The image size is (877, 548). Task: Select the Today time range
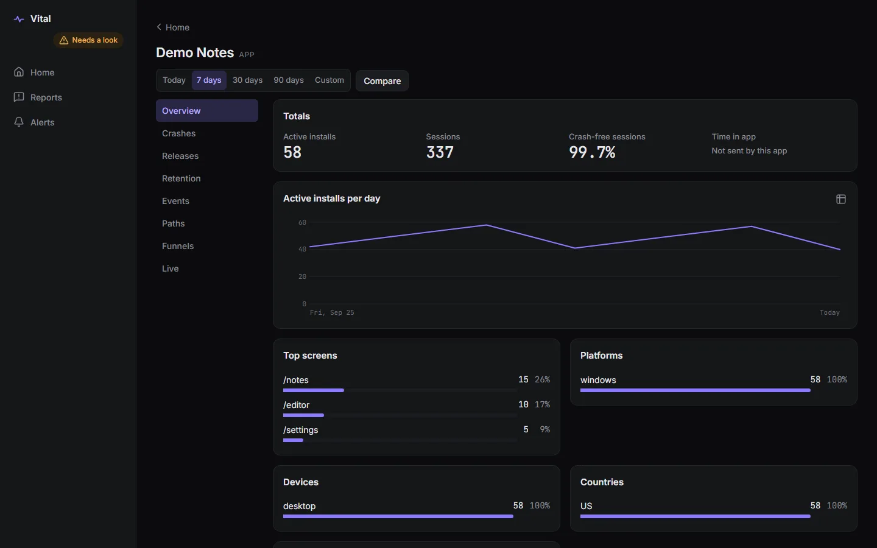[174, 80]
